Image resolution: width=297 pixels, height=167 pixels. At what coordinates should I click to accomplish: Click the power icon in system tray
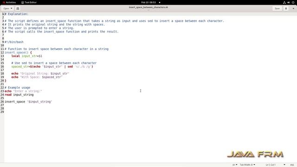[293, 2]
